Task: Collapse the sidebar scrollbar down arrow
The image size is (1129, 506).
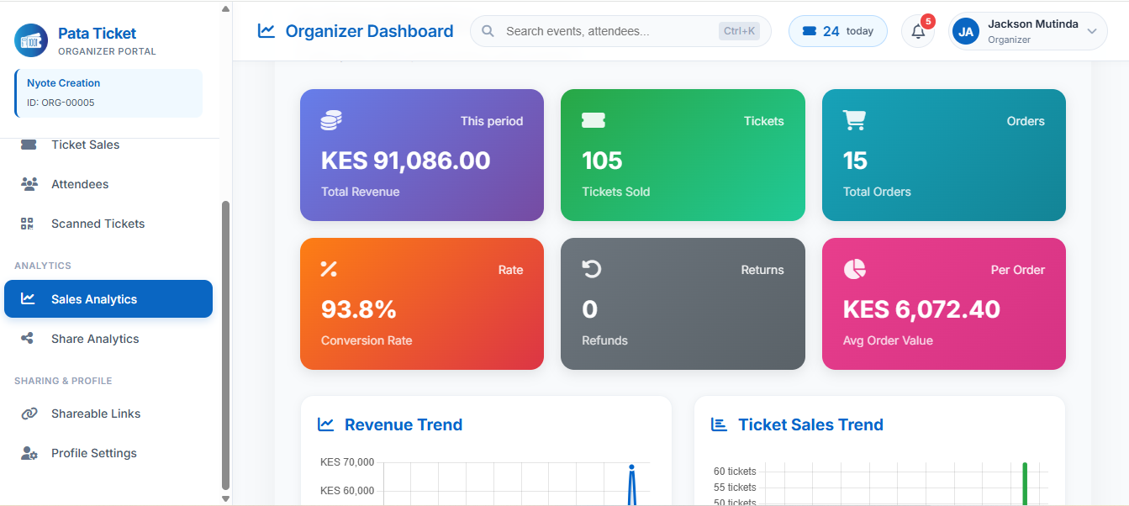Action: [x=225, y=498]
